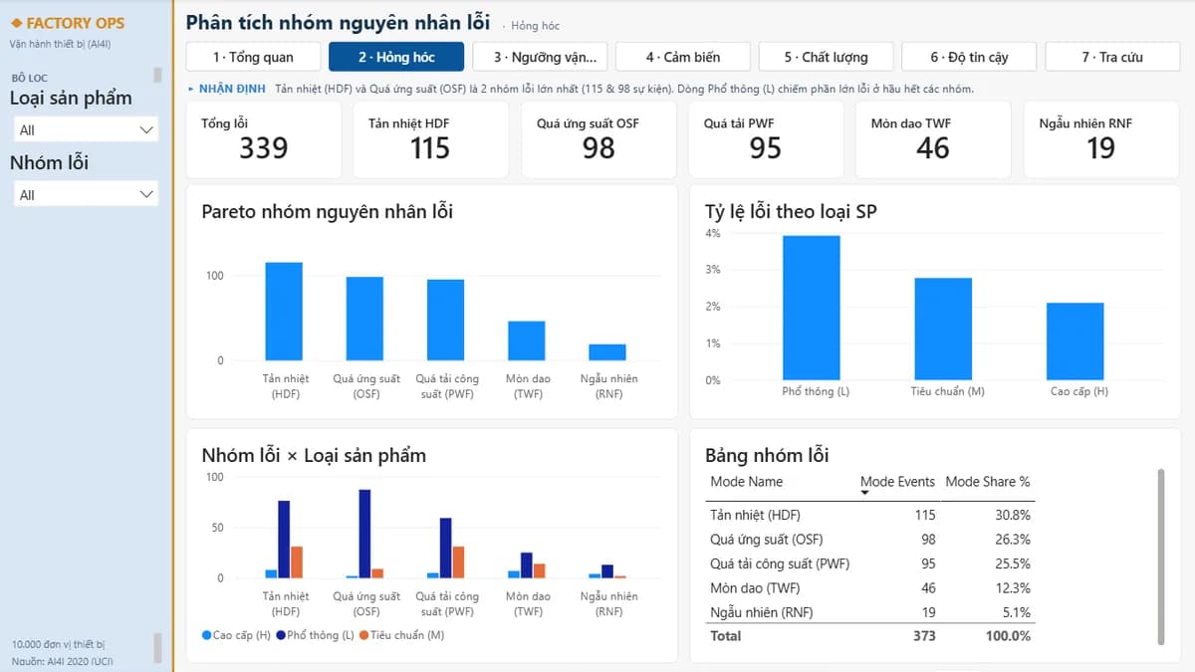Screen dimensions: 1195x672
Task: Click the chevron of Loại sản phẩm filter
Action: [x=146, y=129]
